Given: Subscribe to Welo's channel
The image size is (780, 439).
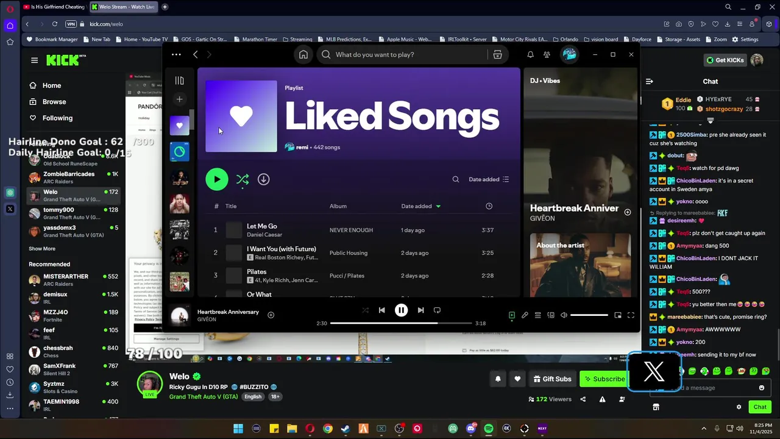Looking at the screenshot, I should 604,379.
